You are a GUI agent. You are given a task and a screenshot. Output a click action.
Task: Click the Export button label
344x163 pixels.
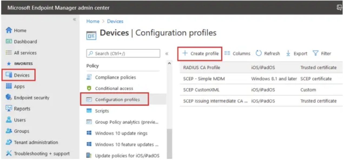[x=300, y=53]
